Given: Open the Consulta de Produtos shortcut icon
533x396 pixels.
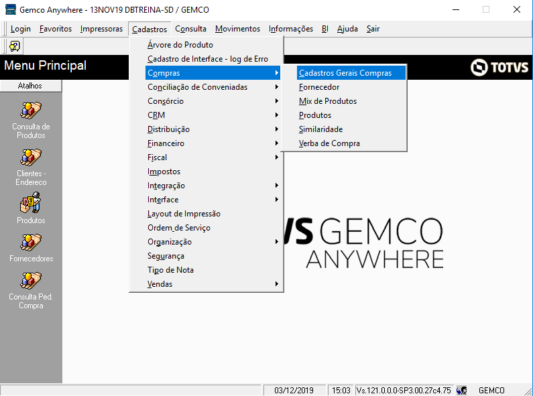Looking at the screenshot, I should 31,111.
